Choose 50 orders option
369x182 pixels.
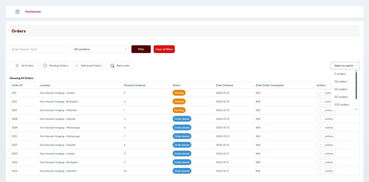point(341,97)
